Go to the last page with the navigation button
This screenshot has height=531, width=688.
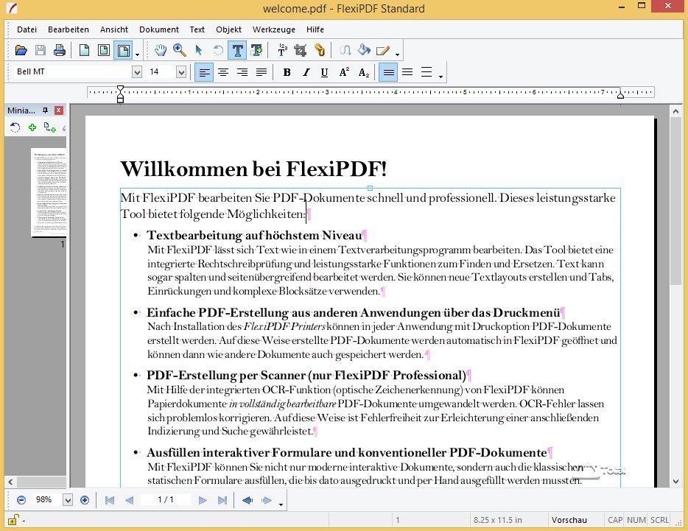[223, 499]
